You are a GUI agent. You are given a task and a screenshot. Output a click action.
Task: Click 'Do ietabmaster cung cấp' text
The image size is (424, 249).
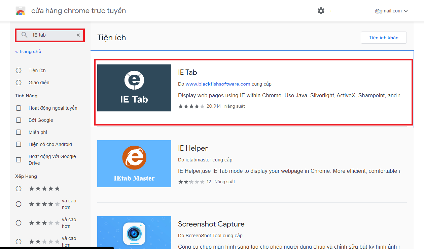[205, 160]
